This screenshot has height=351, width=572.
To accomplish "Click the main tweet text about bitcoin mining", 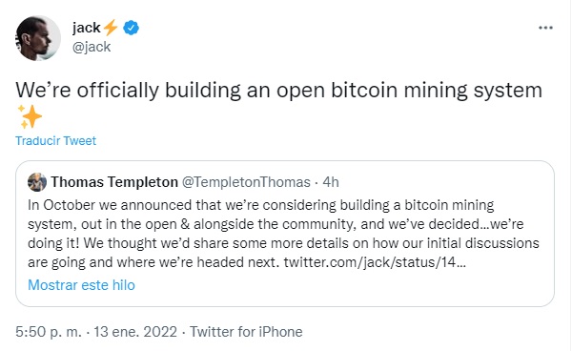I will 278,91.
